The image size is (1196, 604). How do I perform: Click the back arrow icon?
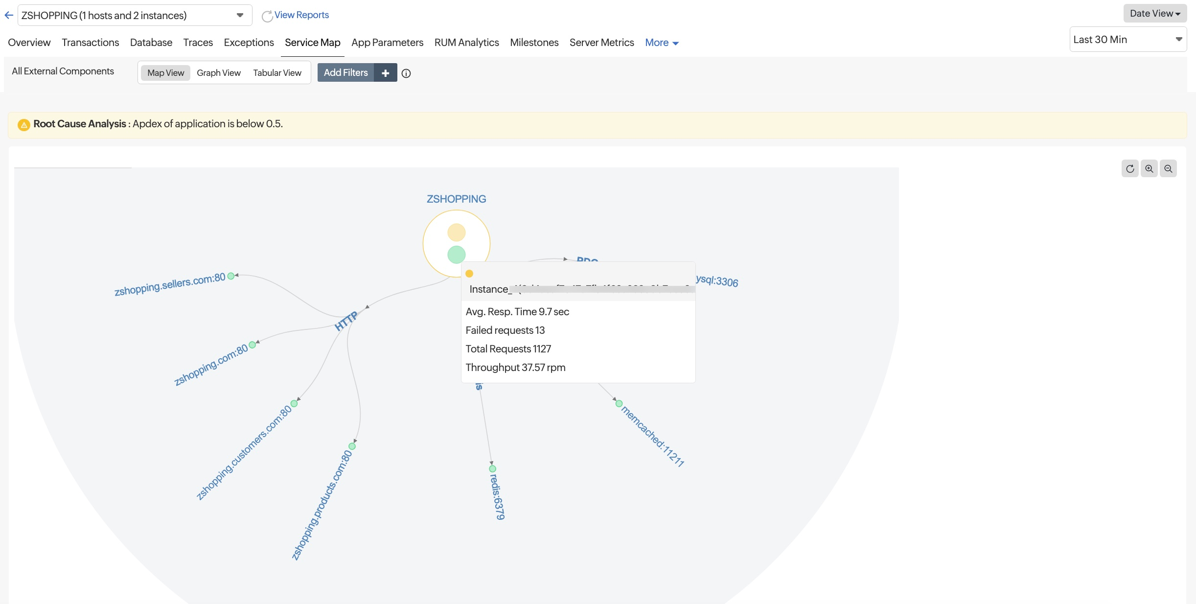[9, 15]
